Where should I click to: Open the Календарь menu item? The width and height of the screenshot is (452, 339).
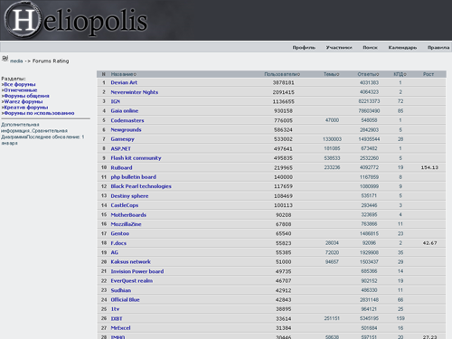[x=402, y=48]
